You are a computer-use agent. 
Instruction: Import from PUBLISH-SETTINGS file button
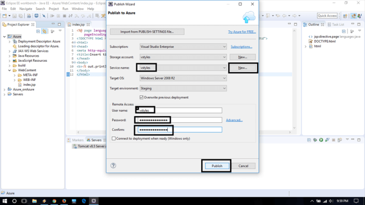click(x=147, y=31)
